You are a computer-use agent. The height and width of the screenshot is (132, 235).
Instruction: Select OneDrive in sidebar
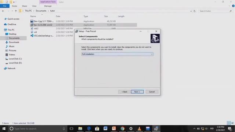tap(11, 24)
